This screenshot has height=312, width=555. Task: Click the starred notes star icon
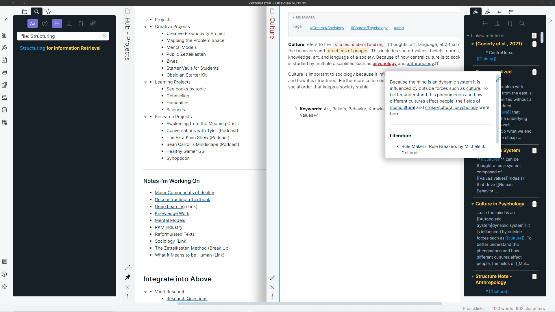pyautogui.click(x=49, y=12)
